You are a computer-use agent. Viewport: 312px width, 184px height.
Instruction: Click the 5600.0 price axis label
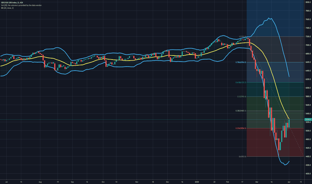tap(308, 105)
